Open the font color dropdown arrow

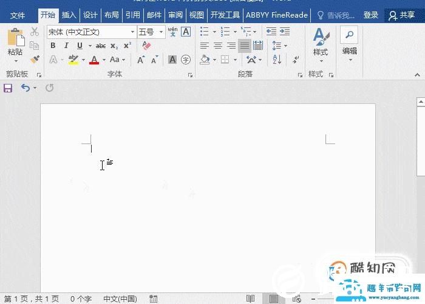(x=104, y=60)
